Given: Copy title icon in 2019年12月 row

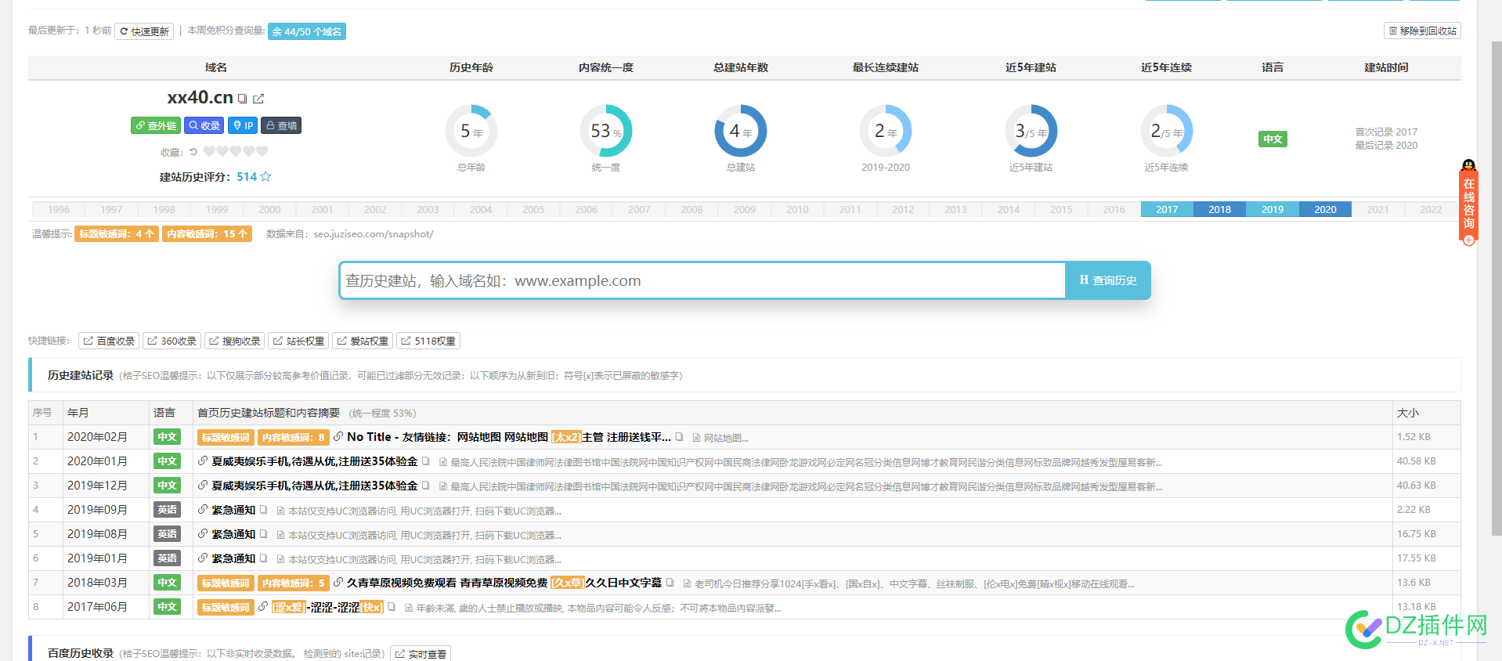Looking at the screenshot, I should point(425,486).
